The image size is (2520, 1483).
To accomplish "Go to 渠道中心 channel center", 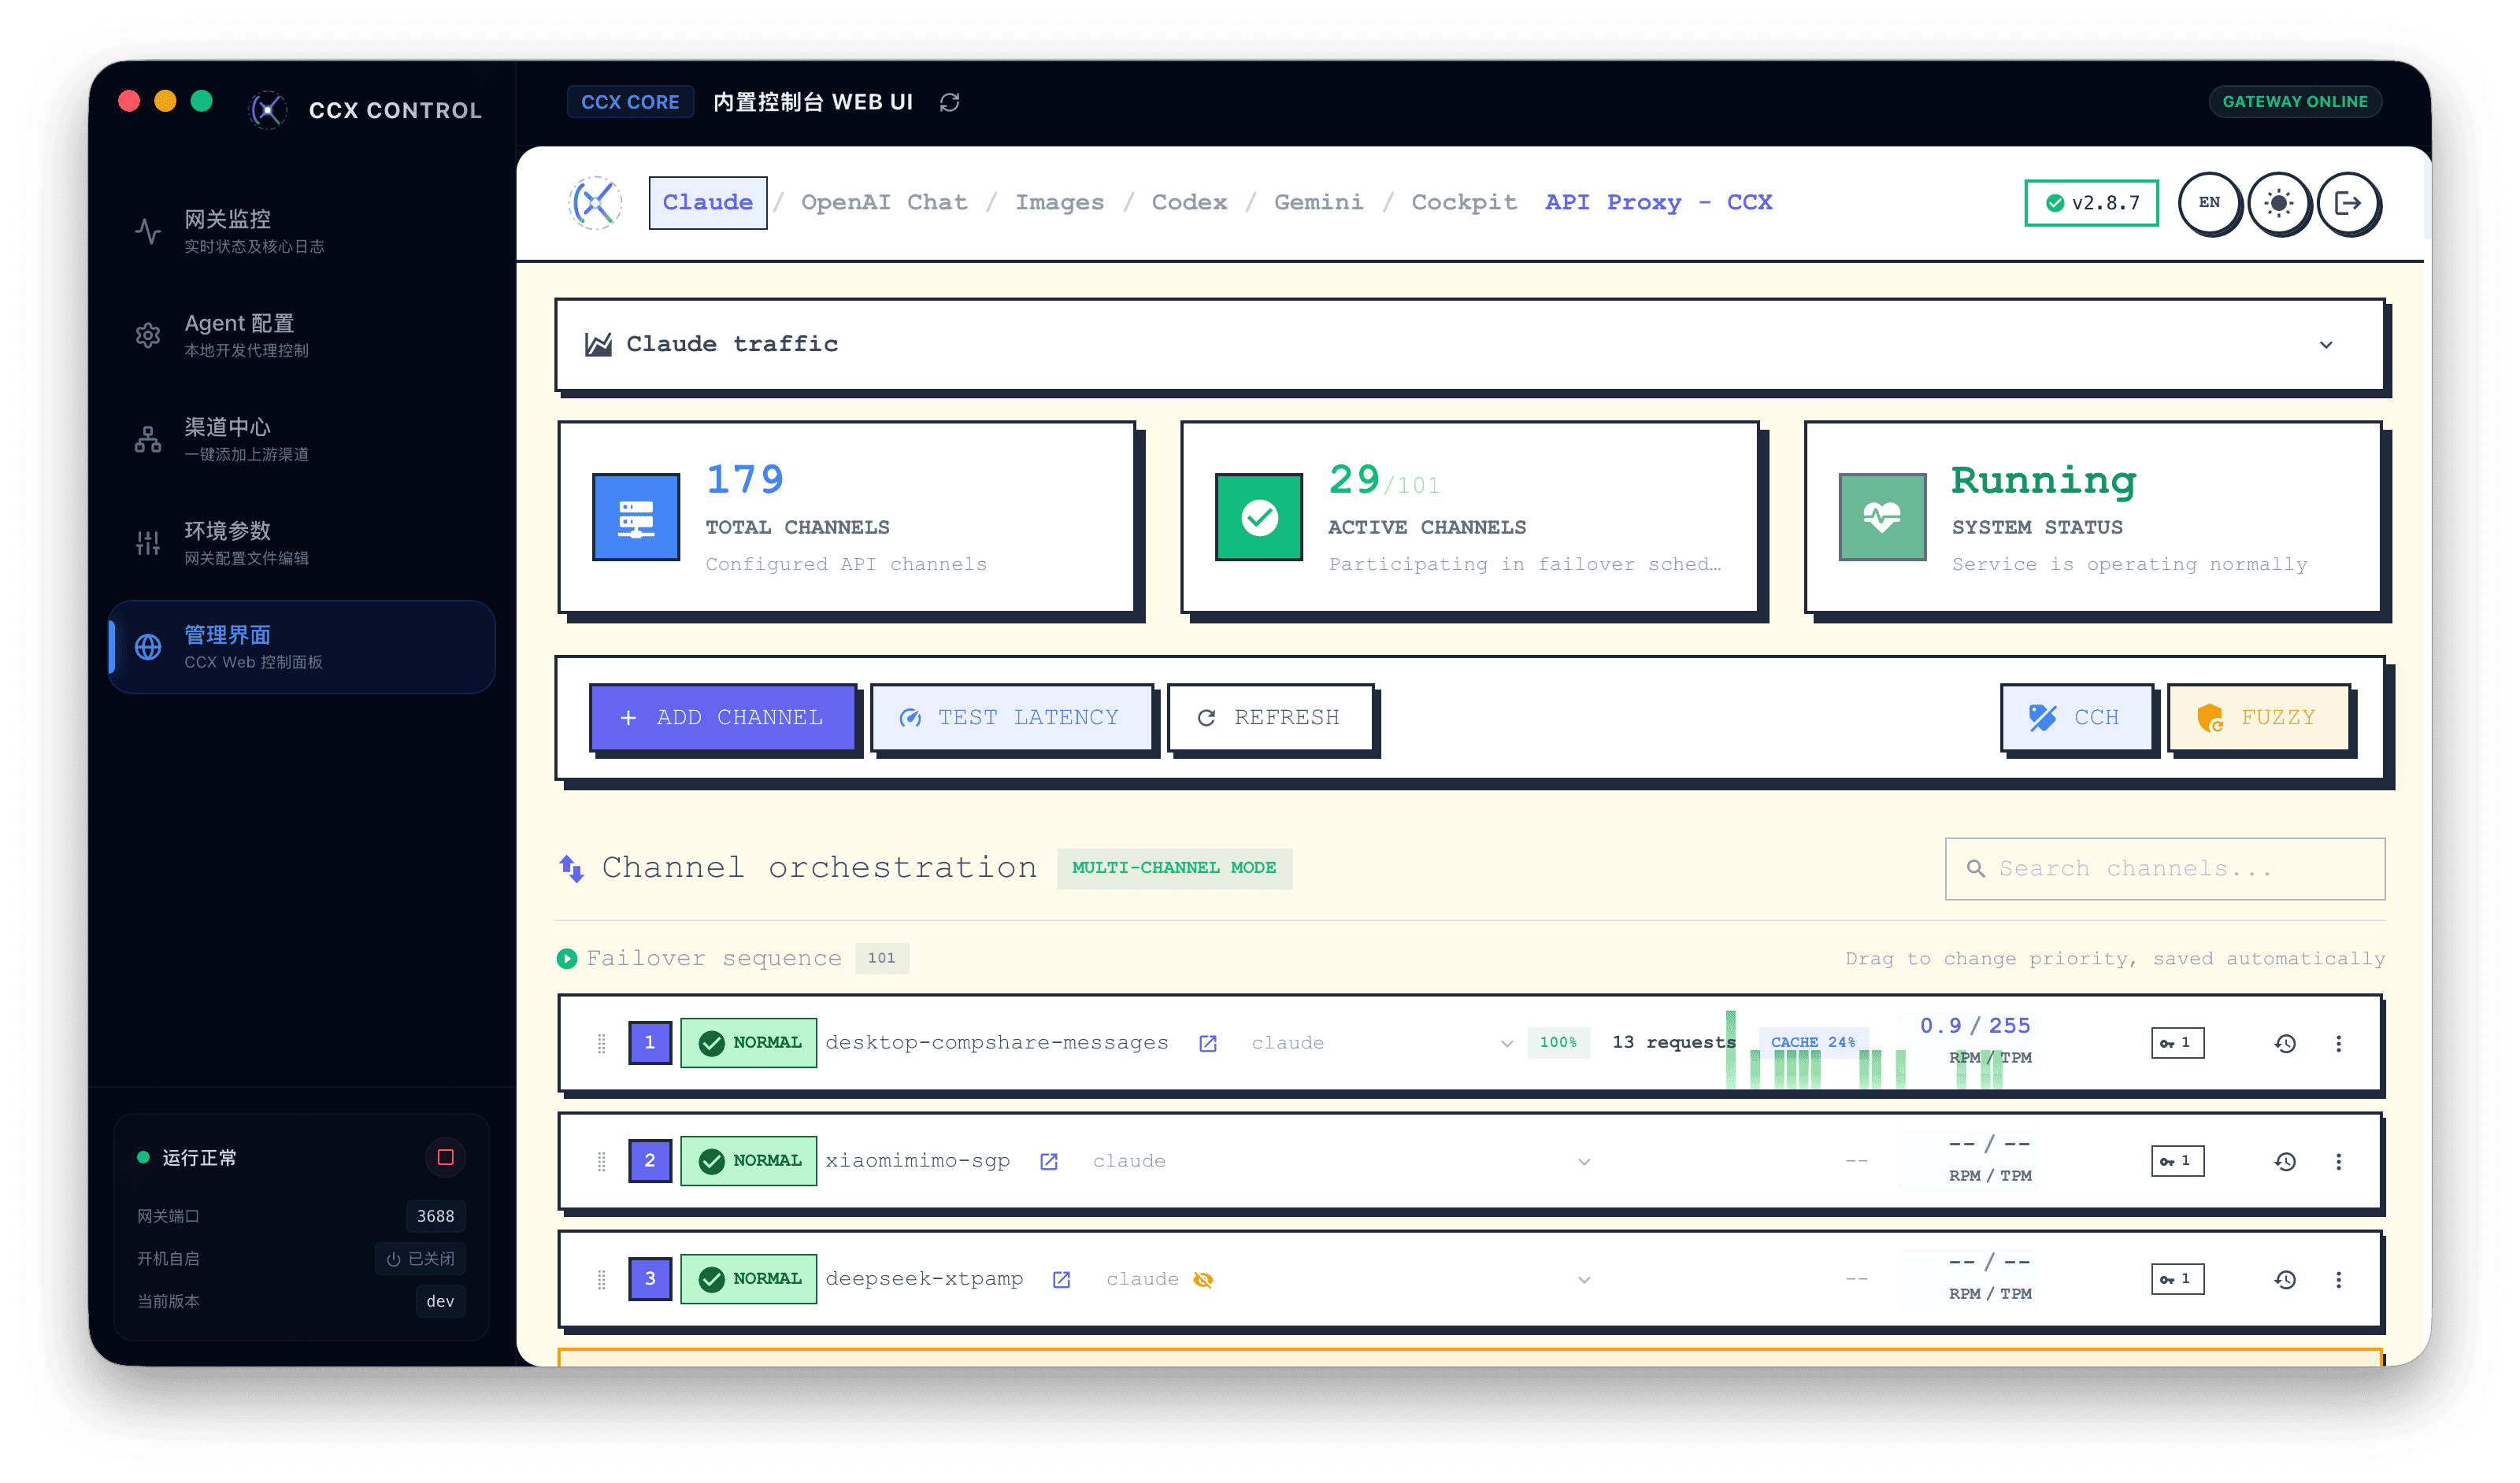I will click(301, 438).
